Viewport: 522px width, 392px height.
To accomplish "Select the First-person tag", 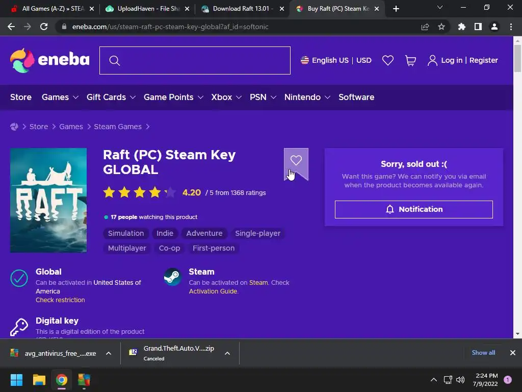I will 214,248.
